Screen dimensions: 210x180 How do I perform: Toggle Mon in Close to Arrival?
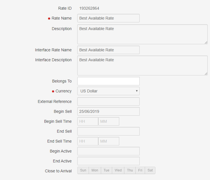(x=95, y=170)
